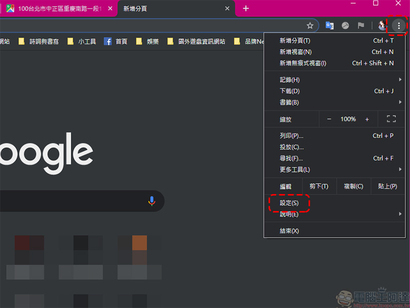This screenshot has width=410, height=308.
Task: Open the Chrome three-dot menu button
Action: tap(399, 25)
